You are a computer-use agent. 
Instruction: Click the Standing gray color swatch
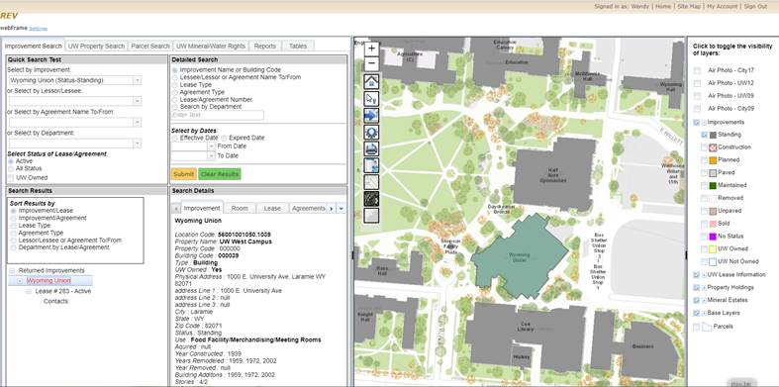coord(713,135)
